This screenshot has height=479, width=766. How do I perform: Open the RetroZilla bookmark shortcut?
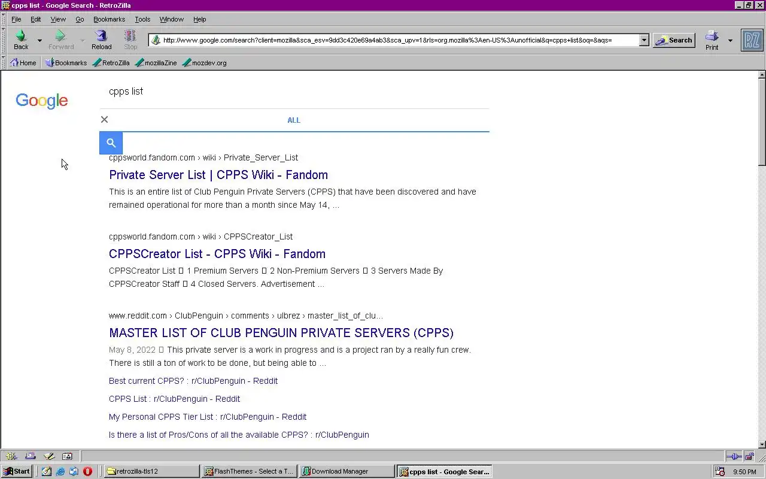[x=111, y=62]
